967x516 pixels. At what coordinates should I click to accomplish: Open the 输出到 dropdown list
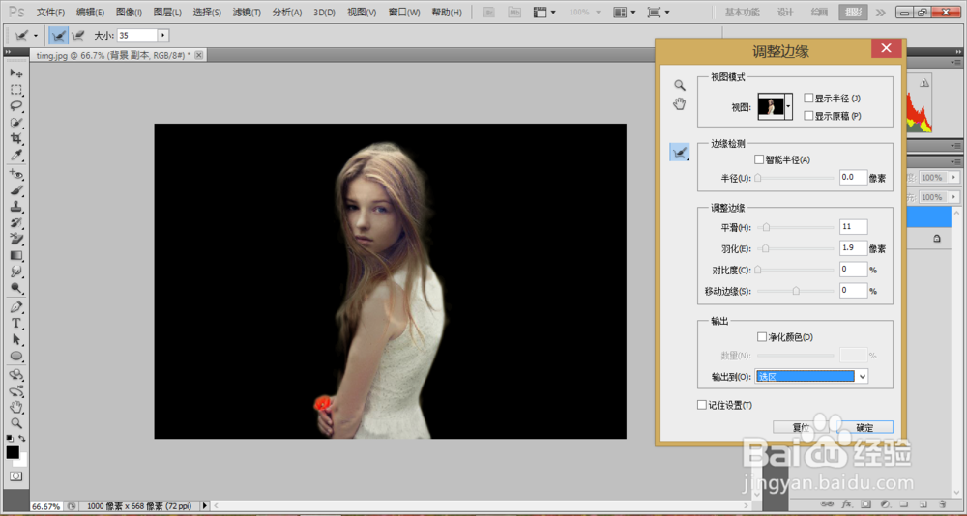[x=862, y=376]
